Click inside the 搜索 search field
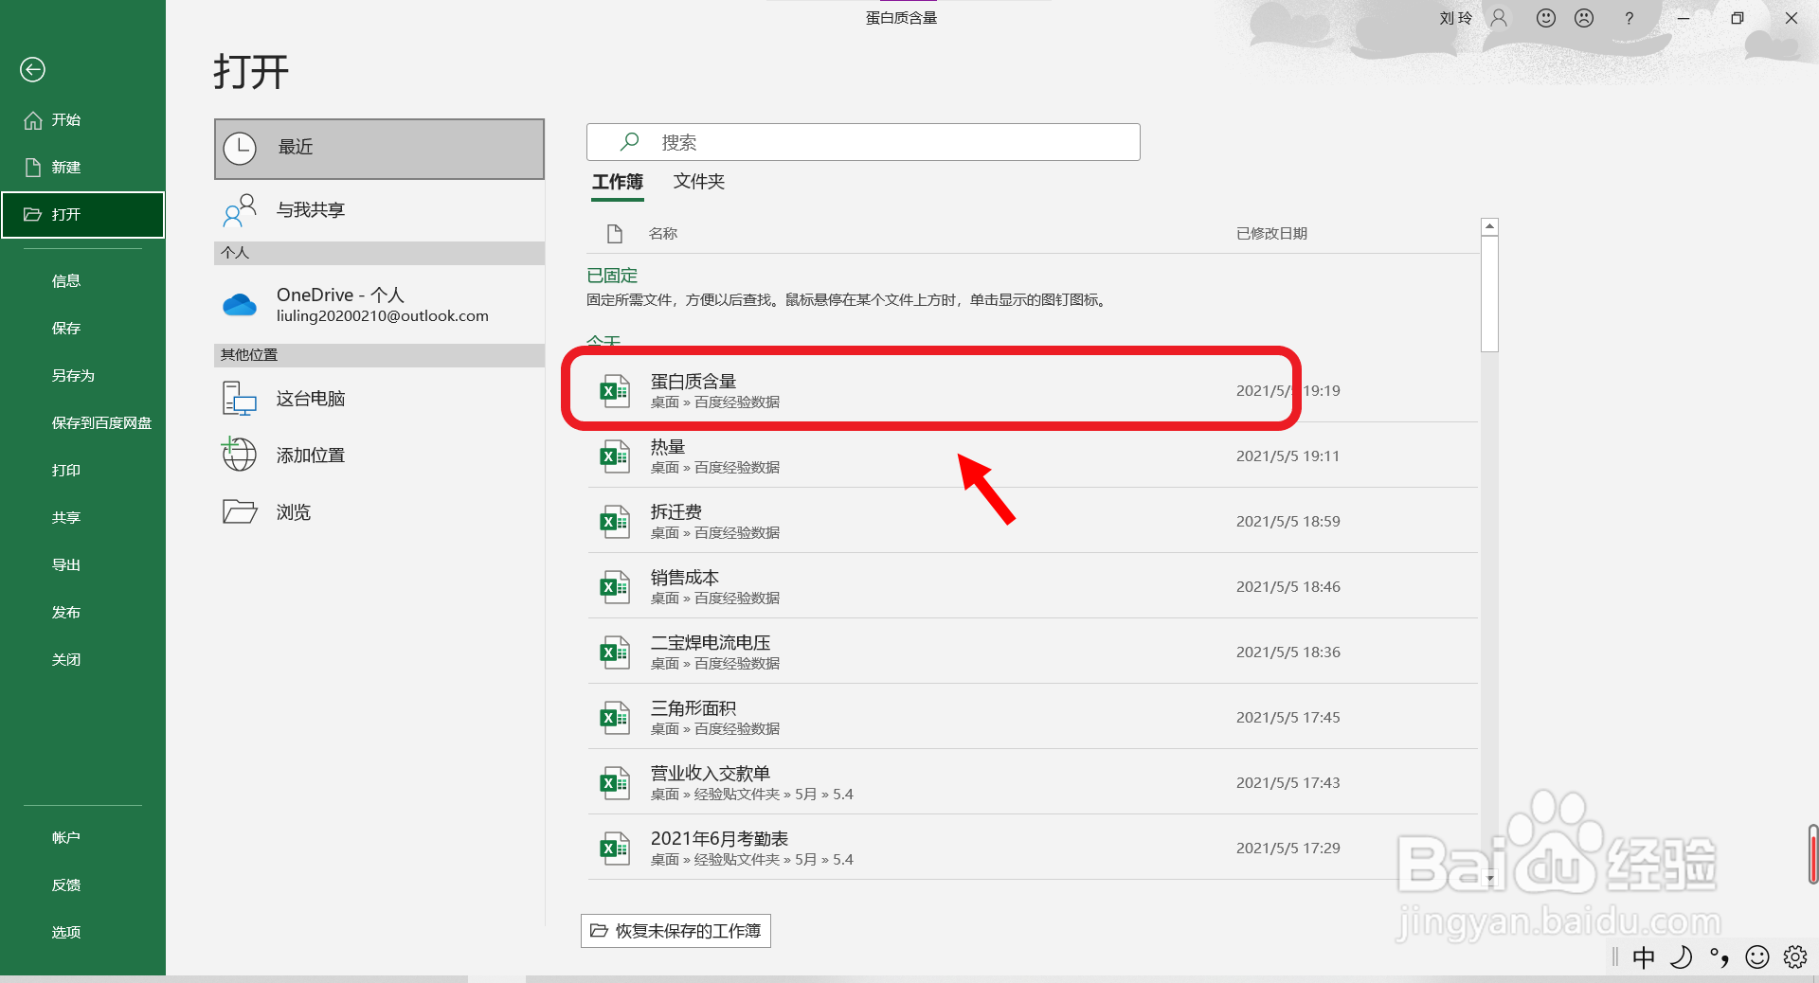The image size is (1819, 983). pos(862,142)
